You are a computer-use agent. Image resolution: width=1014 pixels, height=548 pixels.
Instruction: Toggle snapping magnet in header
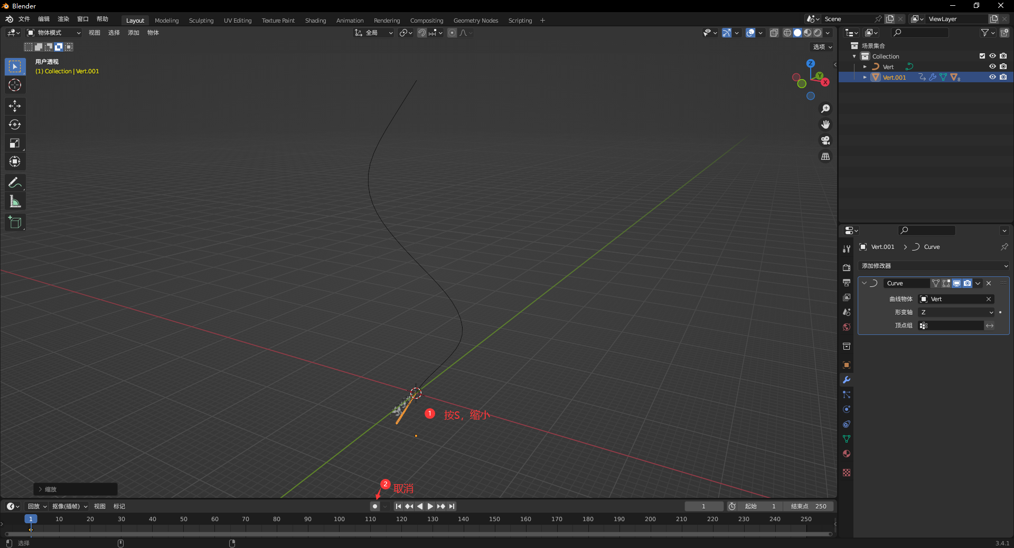422,33
